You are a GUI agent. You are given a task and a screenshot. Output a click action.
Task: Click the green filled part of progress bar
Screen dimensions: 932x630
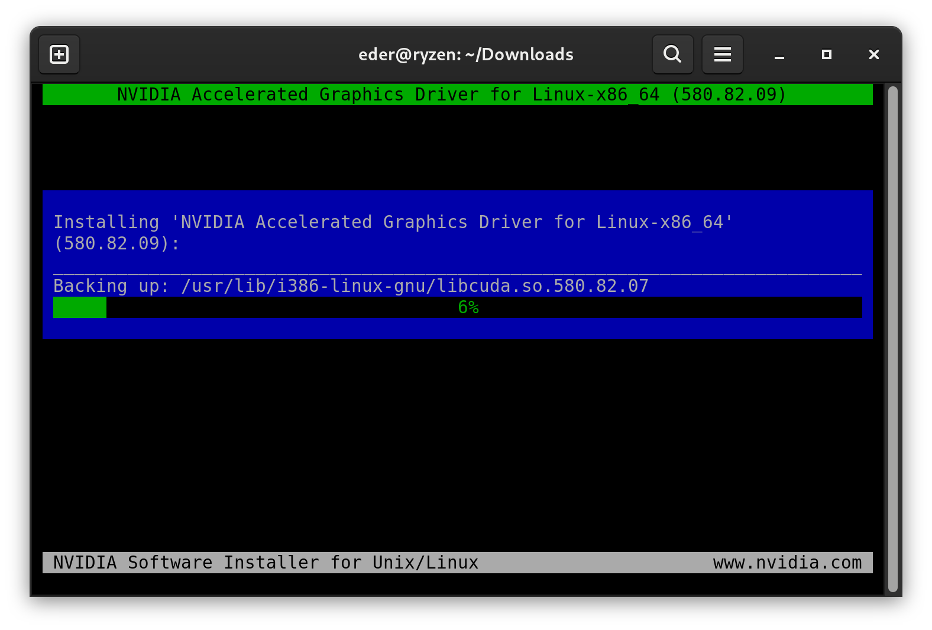click(x=80, y=307)
